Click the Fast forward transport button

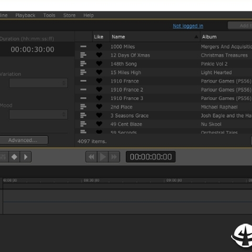click(x=114, y=157)
